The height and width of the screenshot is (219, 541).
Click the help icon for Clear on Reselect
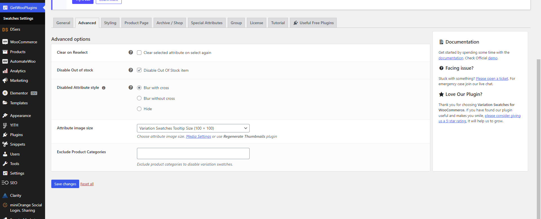click(131, 52)
